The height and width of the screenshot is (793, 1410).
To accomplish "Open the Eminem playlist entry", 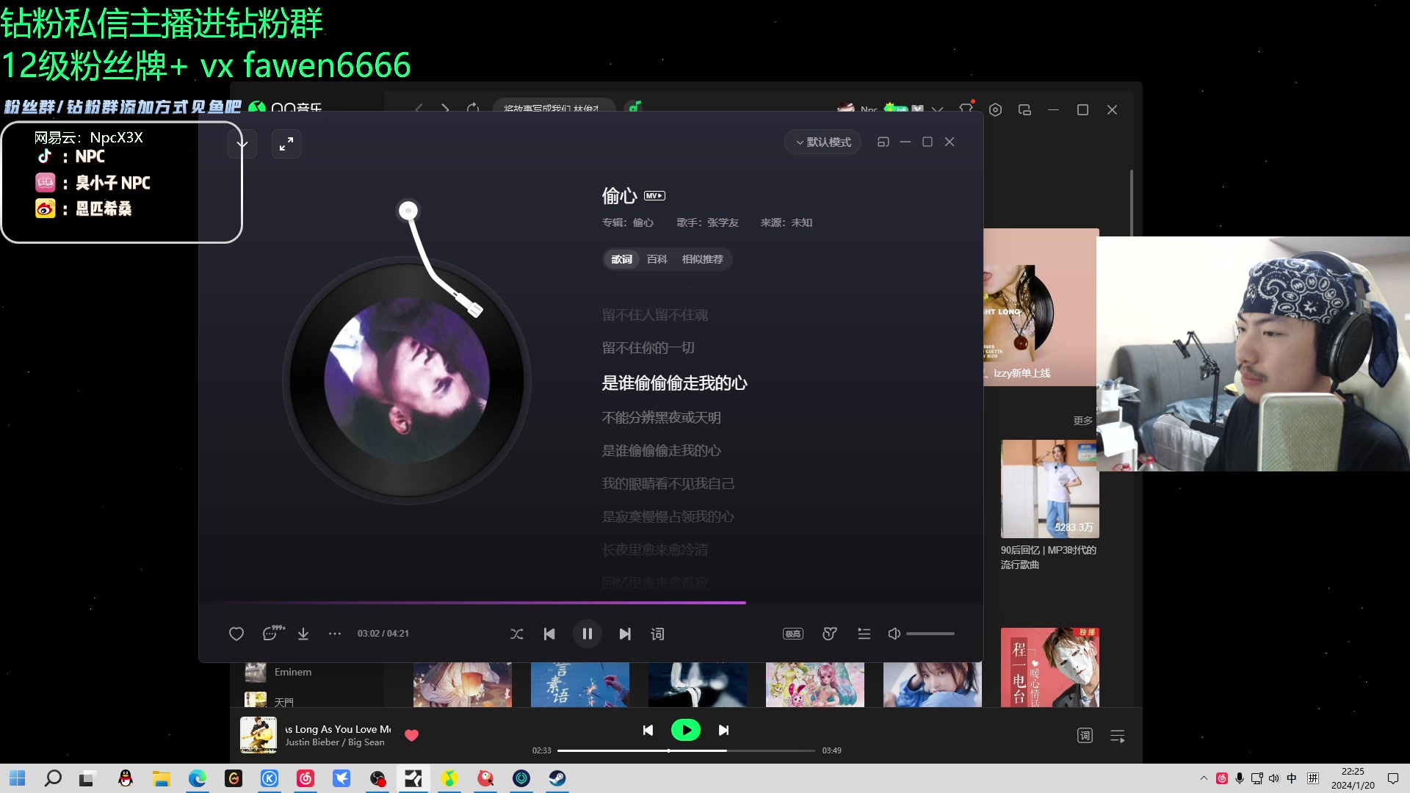I will [293, 672].
